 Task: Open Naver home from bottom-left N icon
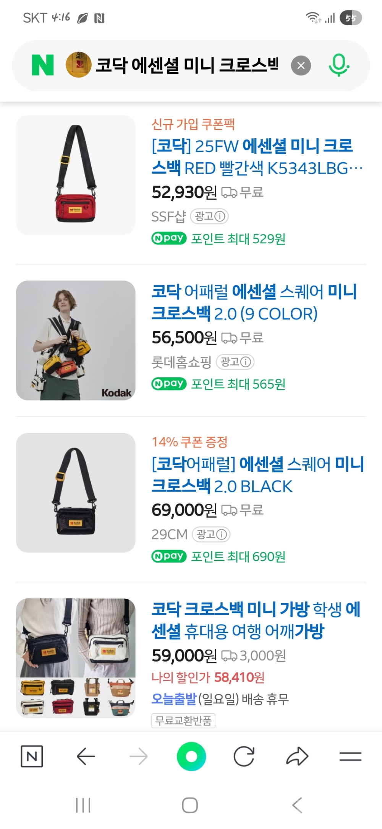click(32, 756)
